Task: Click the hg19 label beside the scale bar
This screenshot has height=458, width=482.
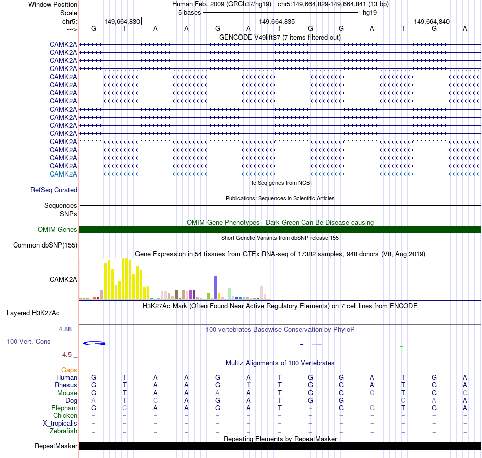Action: 370,13
